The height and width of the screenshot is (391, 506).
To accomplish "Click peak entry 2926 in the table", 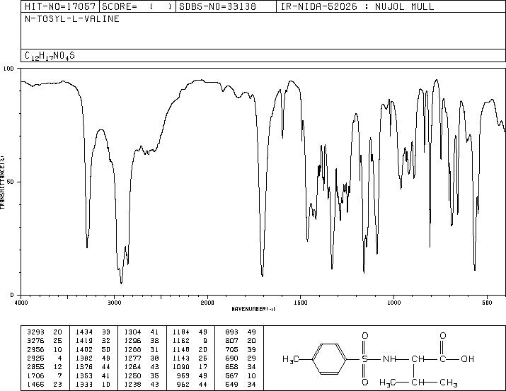I will click(x=35, y=358).
